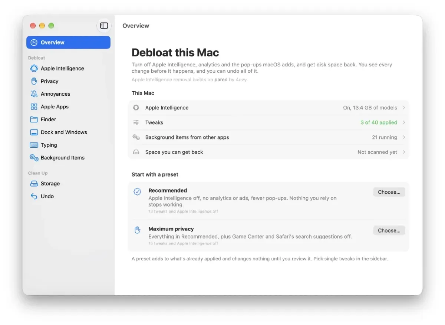Click the 'Not scanned yet' status
The image size is (445, 325).
click(377, 152)
